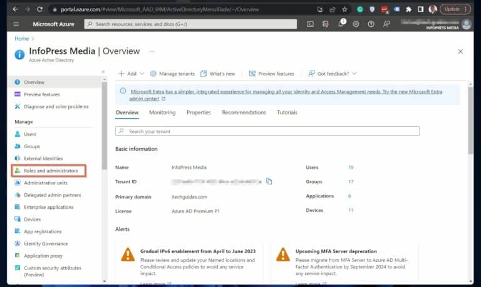
Task: Click the Upcoming MFA Server deprecation alert title
Action: 336,251
